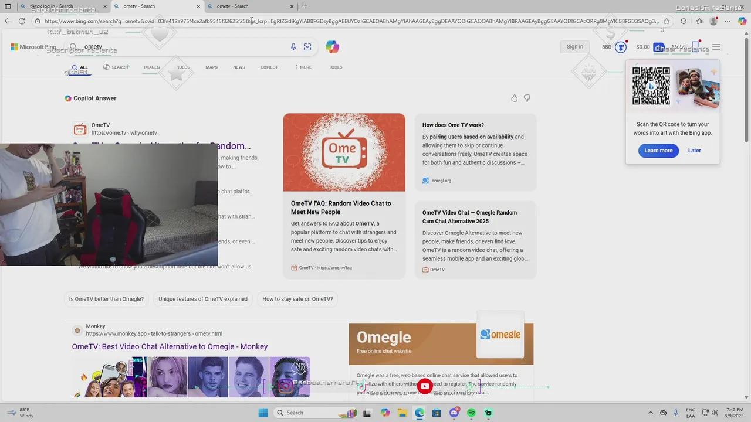751x422 pixels.
Task: Open Discord from the taskbar
Action: tap(454, 413)
